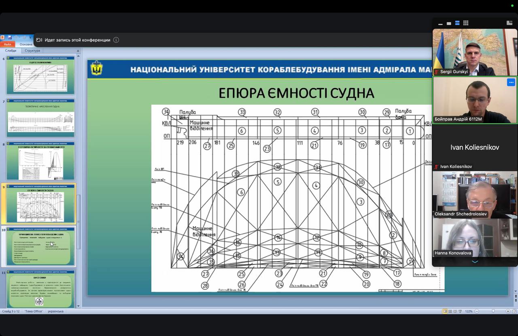
Task: Switch to the Структура tab
Action: 32,51
